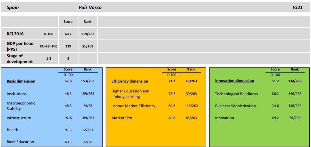Click the Macroeconomic Stability label
This screenshot has width=311, height=147.
click(21, 106)
